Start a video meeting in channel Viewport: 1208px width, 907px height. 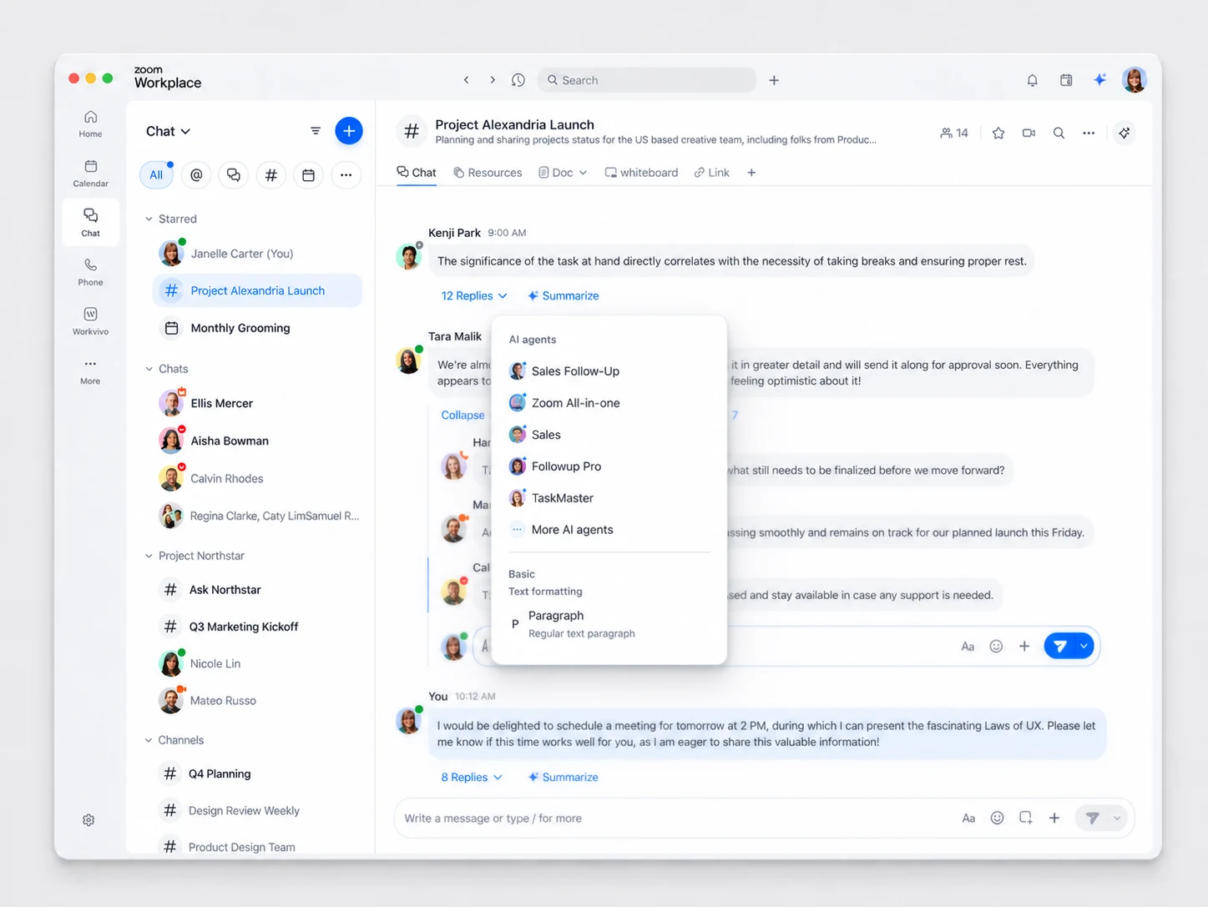click(x=1029, y=133)
